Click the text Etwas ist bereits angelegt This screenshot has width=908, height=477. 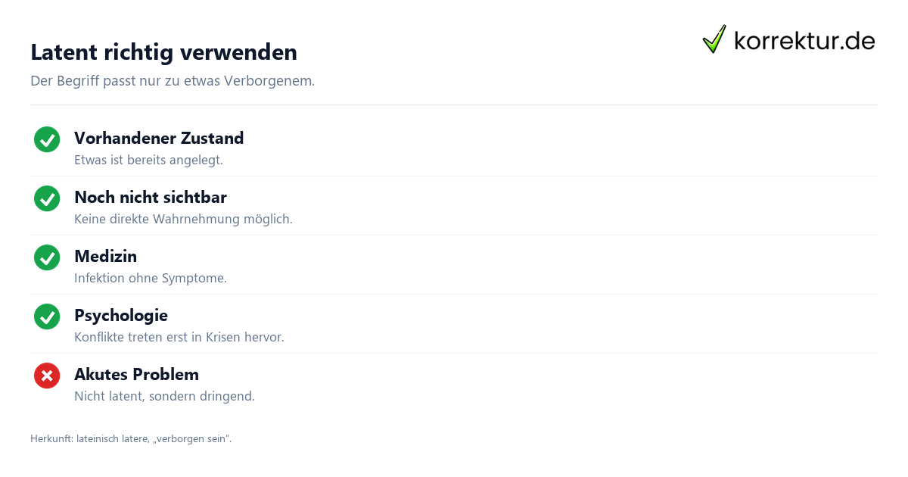point(148,161)
